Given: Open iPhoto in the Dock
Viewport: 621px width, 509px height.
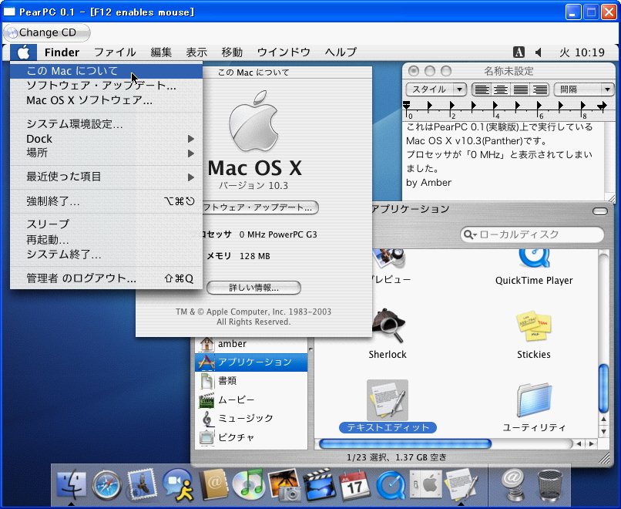Looking at the screenshot, I should point(284,485).
